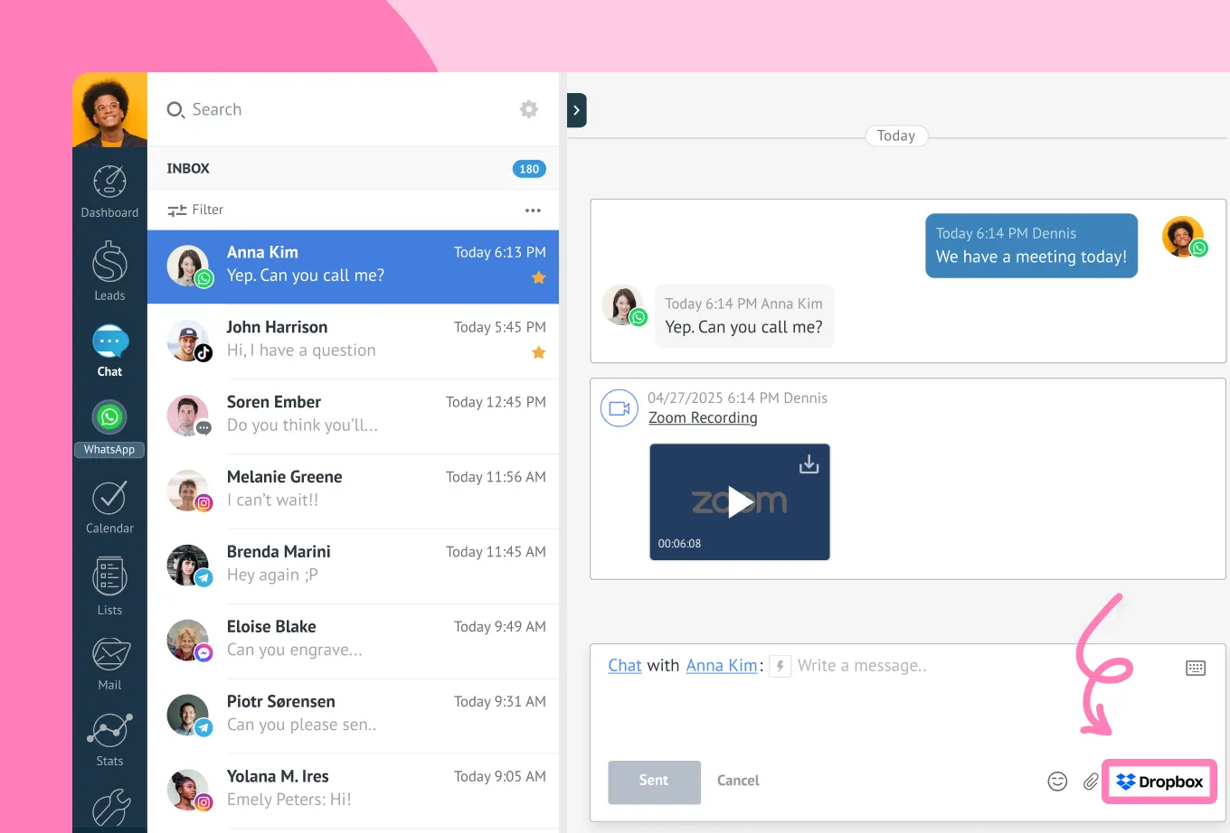Download the Zoom recording file
The image size is (1230, 833).
pos(808,463)
